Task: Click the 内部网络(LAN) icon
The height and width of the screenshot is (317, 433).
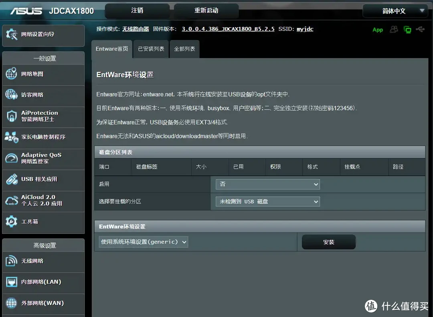Action: point(11,282)
